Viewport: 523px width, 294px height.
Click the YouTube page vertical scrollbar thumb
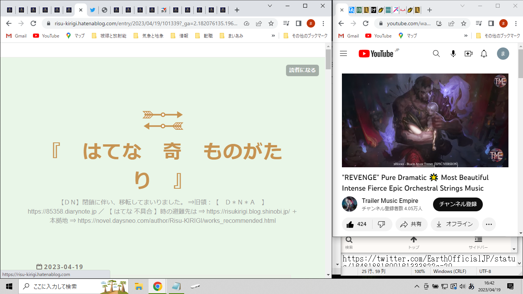tap(520, 63)
